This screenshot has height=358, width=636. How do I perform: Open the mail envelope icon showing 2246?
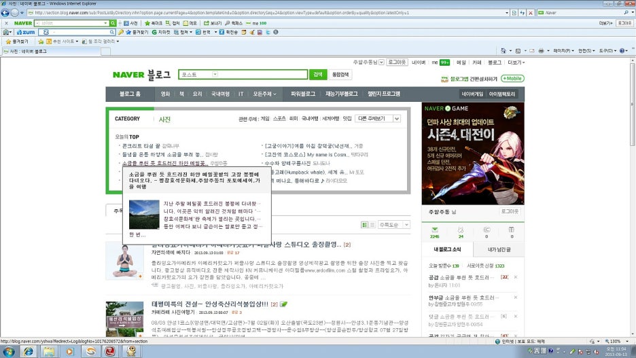tap(435, 230)
